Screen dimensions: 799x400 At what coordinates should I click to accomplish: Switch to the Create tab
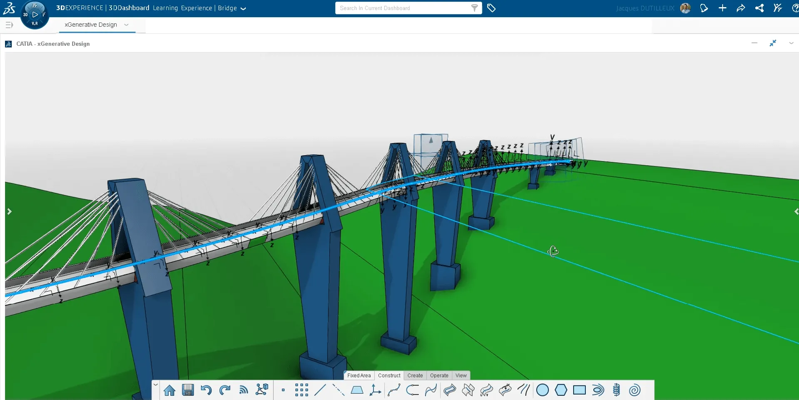pyautogui.click(x=415, y=375)
